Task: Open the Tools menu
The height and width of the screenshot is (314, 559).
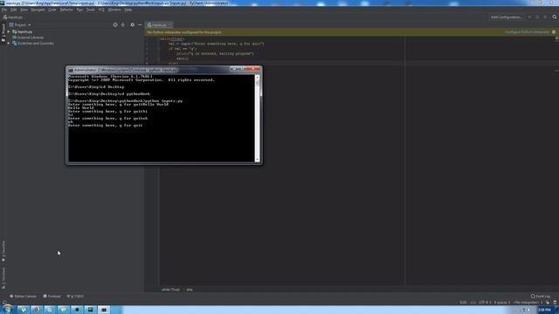Action: tap(91, 10)
